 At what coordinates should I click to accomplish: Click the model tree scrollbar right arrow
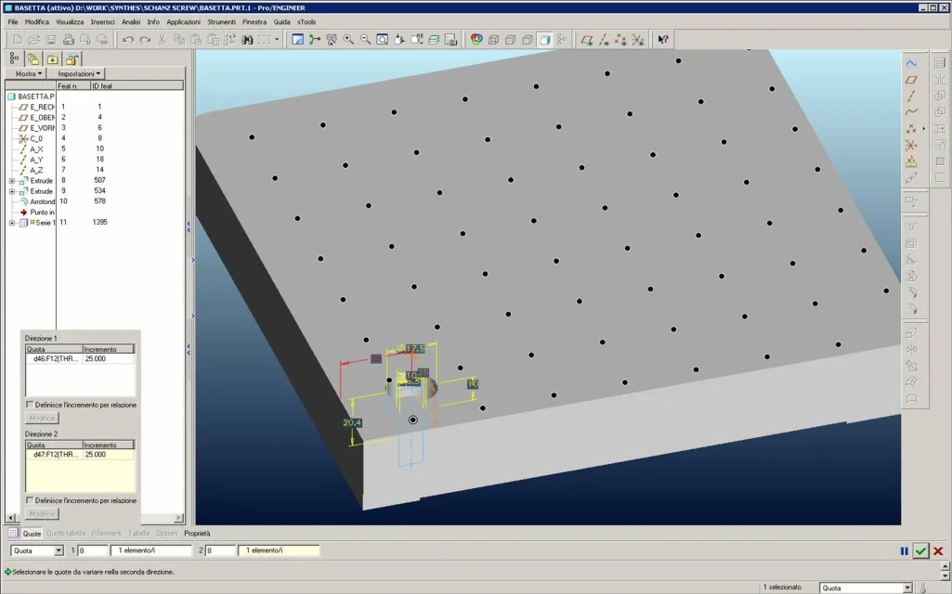pos(178,518)
